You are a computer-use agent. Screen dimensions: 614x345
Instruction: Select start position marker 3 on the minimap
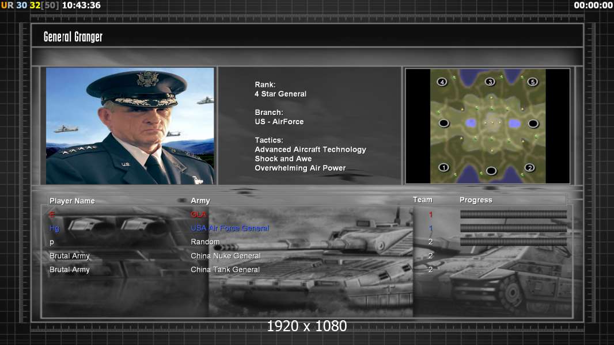pyautogui.click(x=490, y=82)
